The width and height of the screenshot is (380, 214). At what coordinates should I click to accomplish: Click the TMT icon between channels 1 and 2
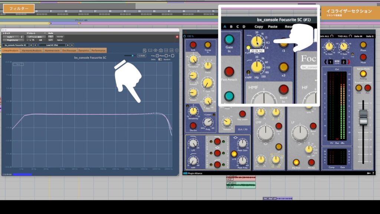(337, 62)
